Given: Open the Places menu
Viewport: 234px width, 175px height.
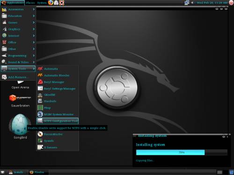Looking at the screenshot, I should point(30,3).
